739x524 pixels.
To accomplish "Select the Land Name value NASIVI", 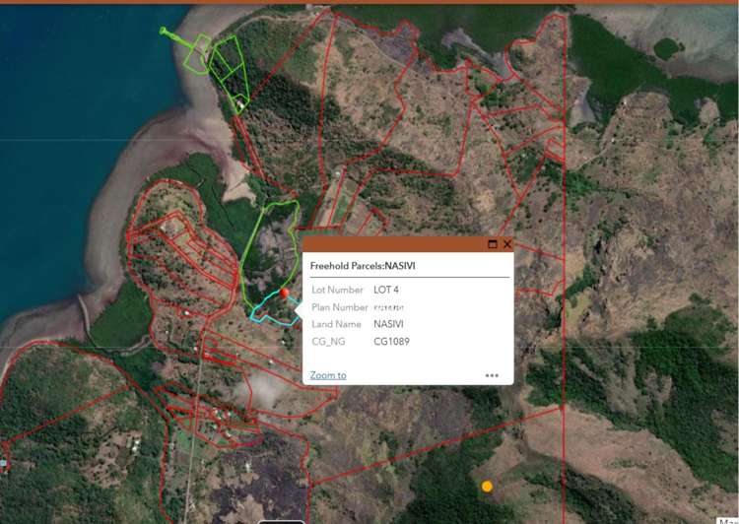I will coord(390,324).
